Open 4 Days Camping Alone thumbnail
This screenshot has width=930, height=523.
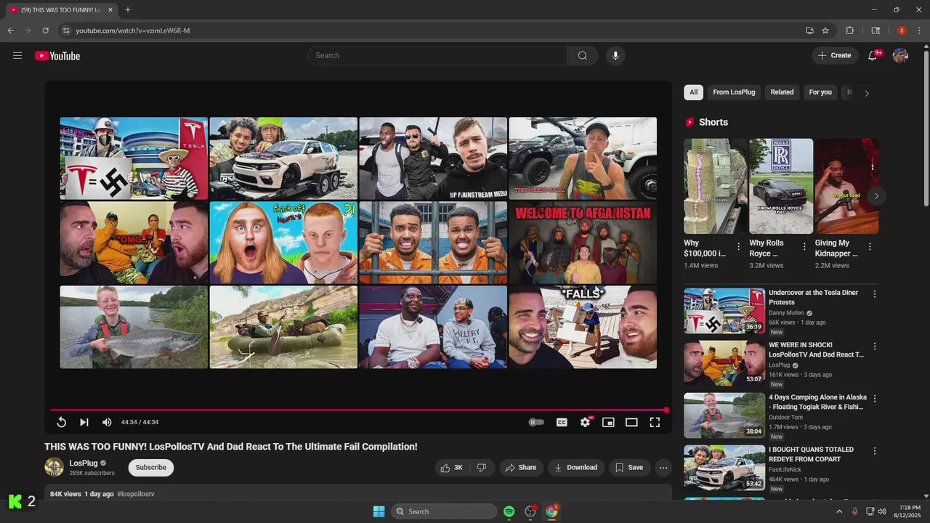tap(724, 415)
